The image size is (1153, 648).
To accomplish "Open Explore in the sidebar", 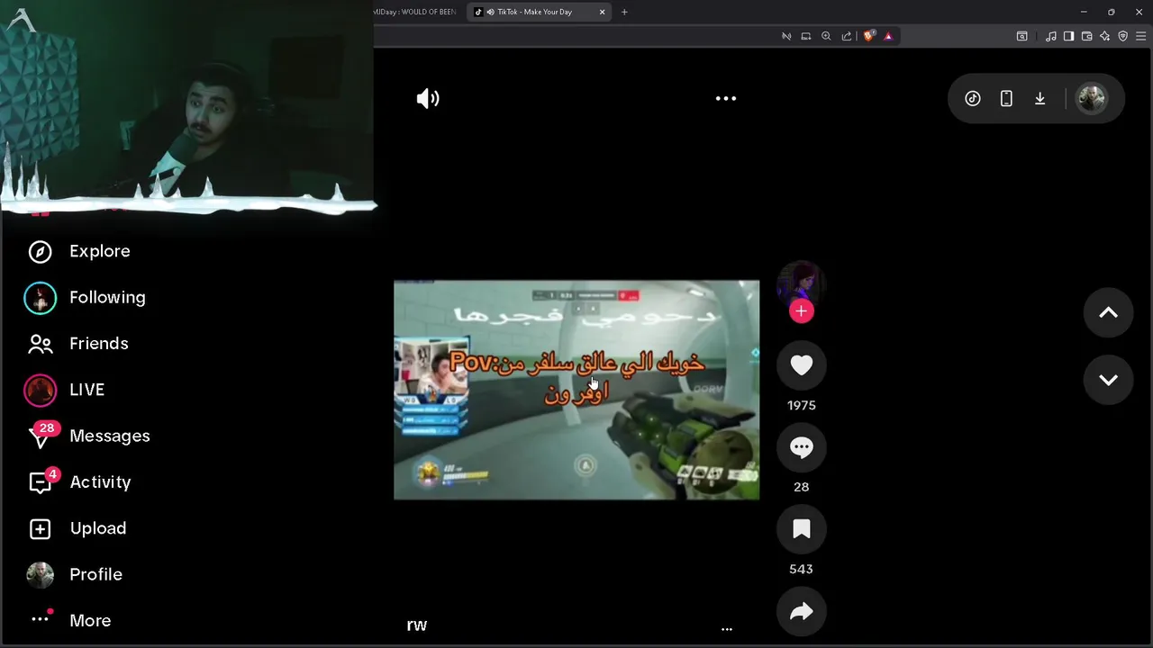I will [x=99, y=251].
